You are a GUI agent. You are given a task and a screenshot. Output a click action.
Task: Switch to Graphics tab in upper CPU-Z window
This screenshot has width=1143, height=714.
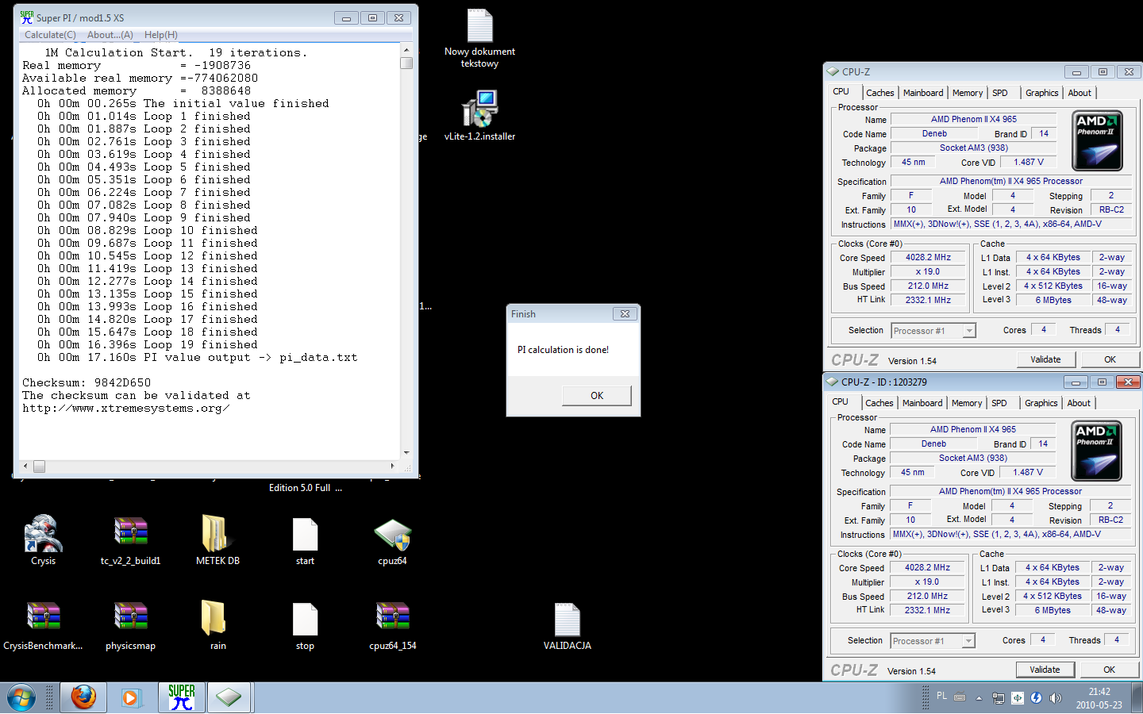[x=1042, y=93]
